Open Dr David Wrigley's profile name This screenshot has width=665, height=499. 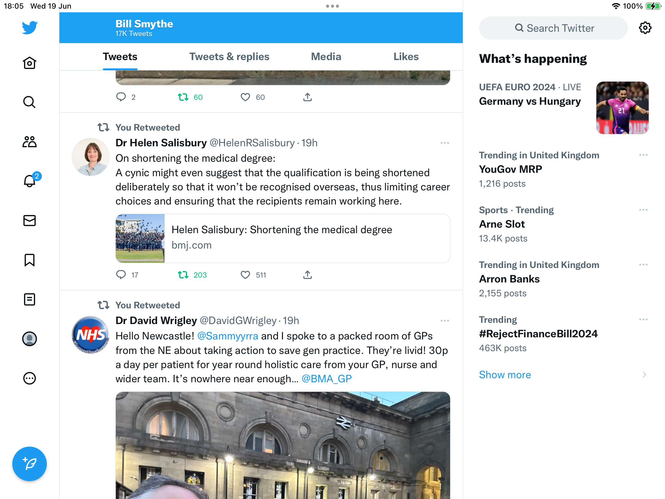tap(156, 321)
